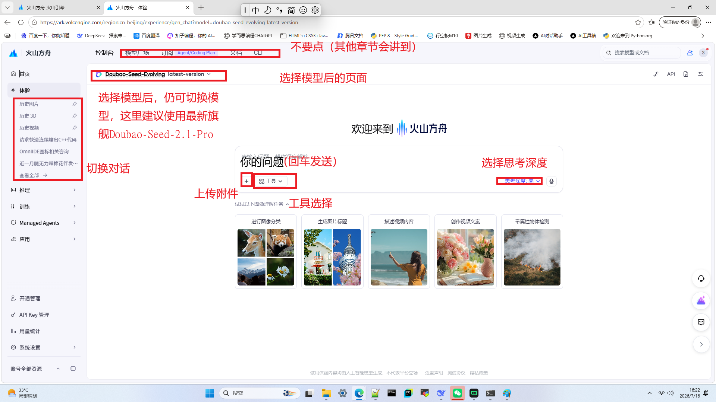
Task: Click the 搜索模型或文档 search field
Action: point(642,53)
